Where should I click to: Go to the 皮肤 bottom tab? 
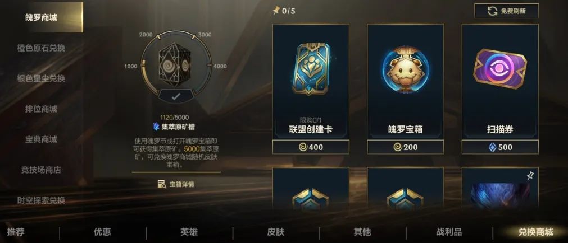tap(276, 232)
